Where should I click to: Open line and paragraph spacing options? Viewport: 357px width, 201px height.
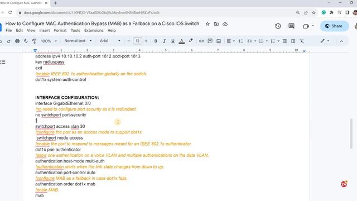click(x=240, y=41)
